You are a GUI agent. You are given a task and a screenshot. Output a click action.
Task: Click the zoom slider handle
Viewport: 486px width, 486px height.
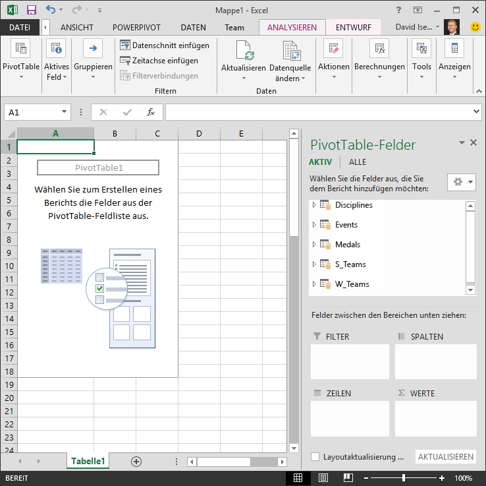pos(403,478)
